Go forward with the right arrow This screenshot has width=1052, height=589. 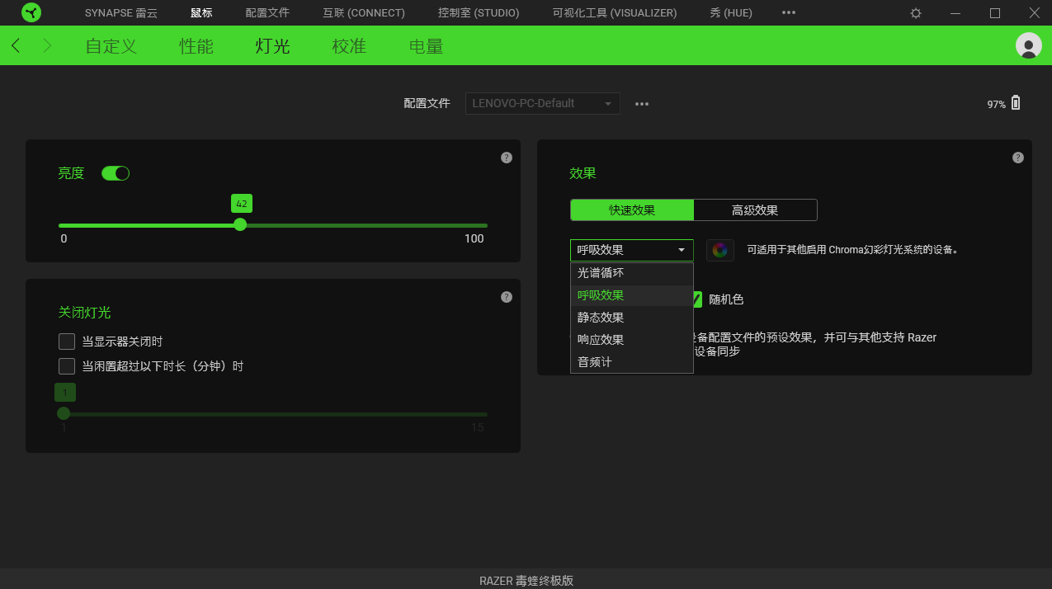point(47,45)
